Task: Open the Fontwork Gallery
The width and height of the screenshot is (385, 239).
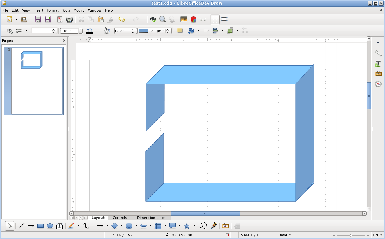Action: (225, 226)
